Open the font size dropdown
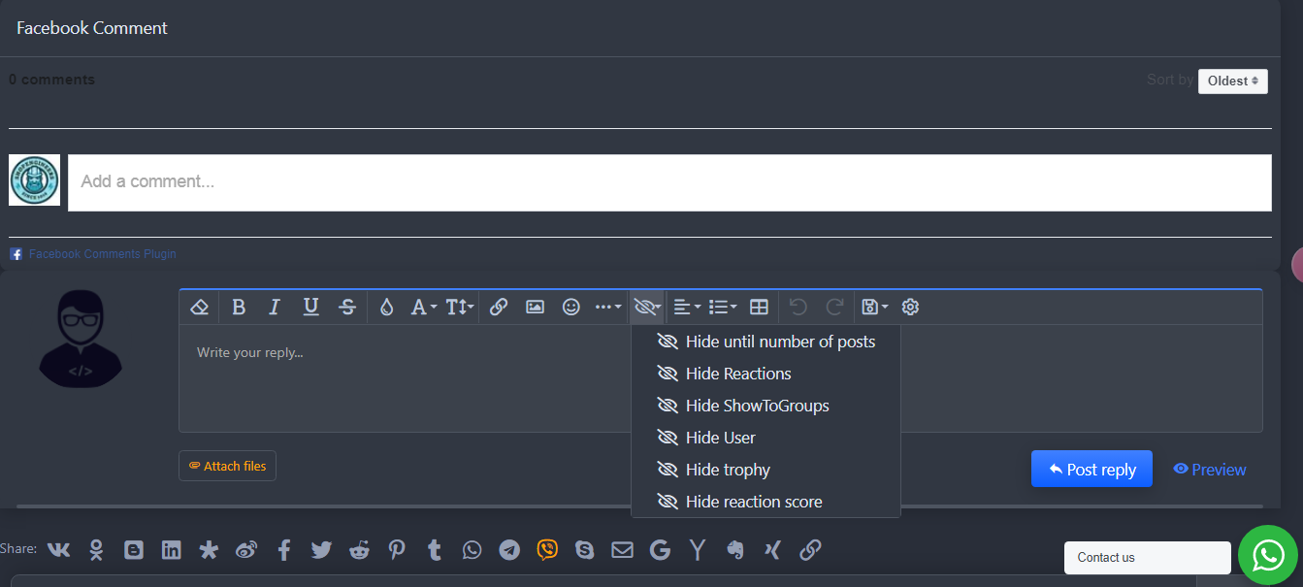Viewport: 1303px width, 587px height. pos(460,307)
